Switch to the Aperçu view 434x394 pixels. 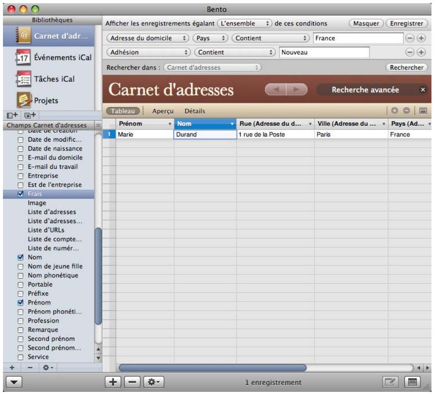163,111
